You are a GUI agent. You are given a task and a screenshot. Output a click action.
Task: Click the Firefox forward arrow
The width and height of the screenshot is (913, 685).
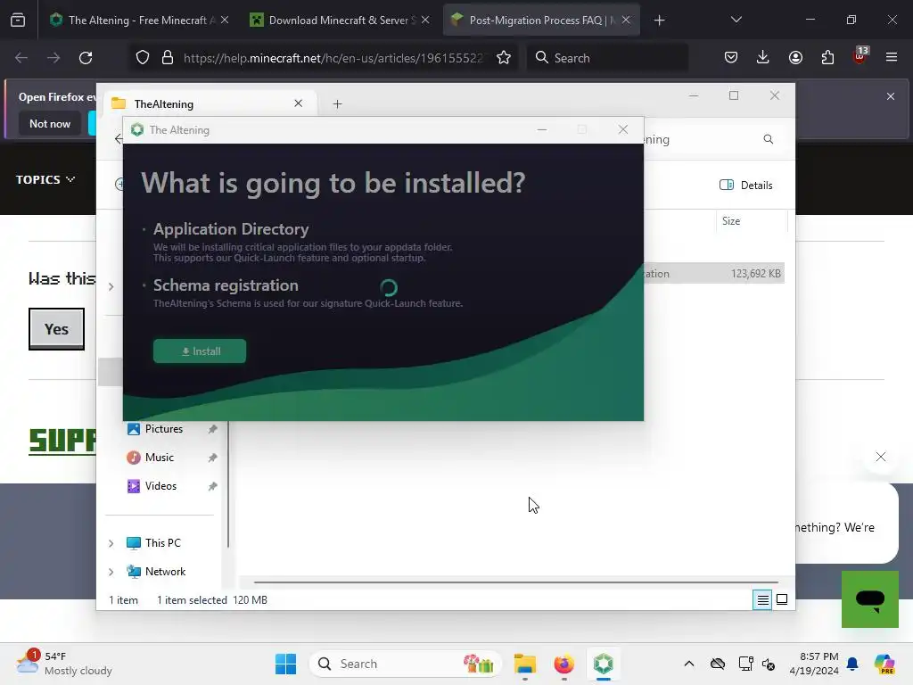coord(53,58)
